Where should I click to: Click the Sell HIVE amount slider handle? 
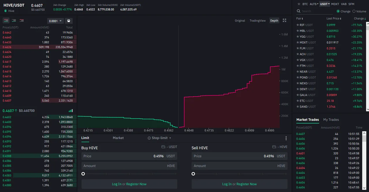click(x=193, y=174)
